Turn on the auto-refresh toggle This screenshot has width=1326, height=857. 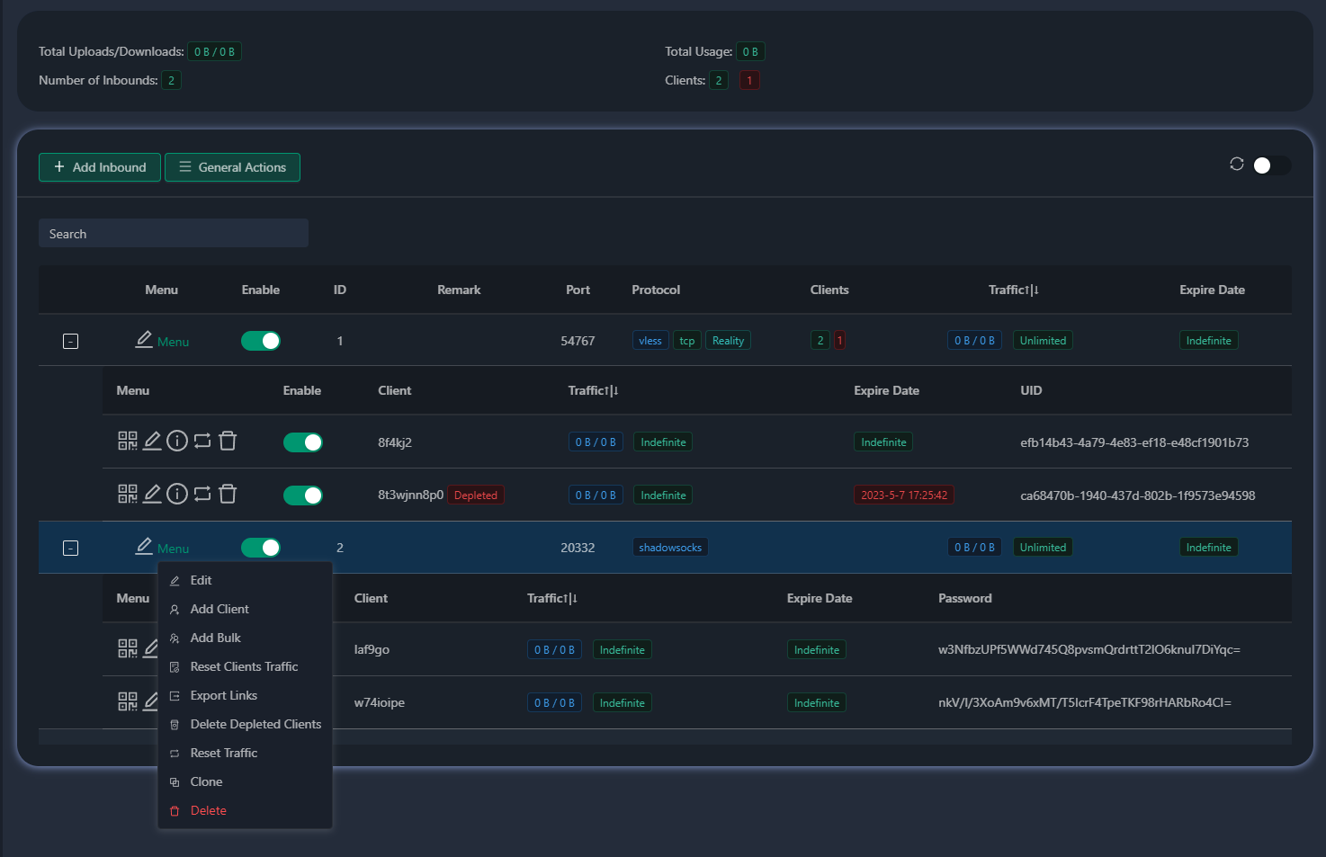[1271, 165]
